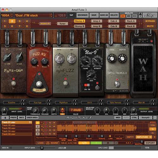Click the Fuzz-One Attack knob
This screenshot has height=158, width=158.
click(x=19, y=58)
